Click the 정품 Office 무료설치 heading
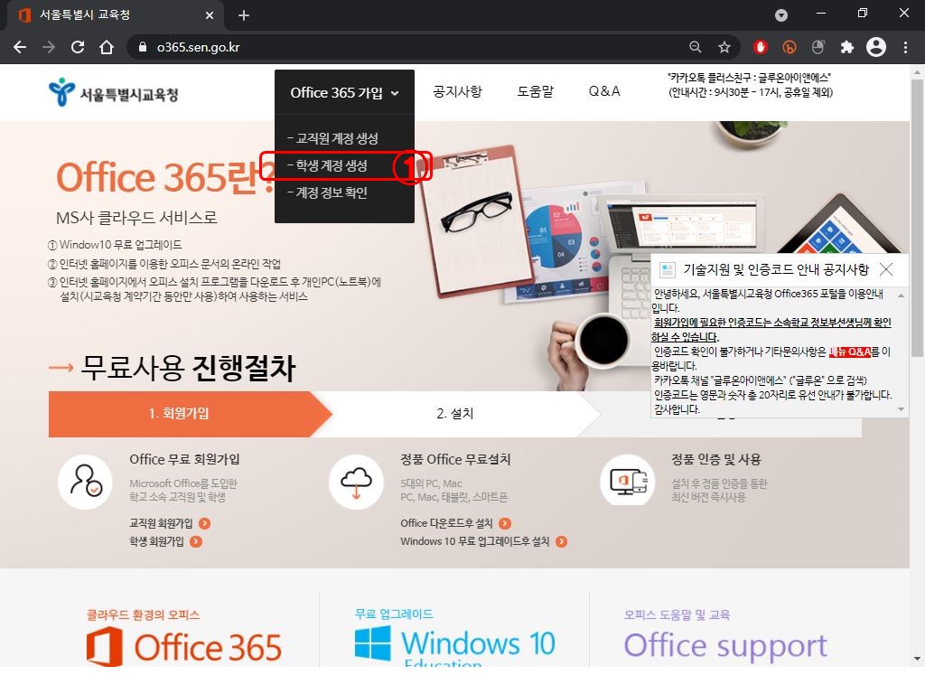Viewport: 925px width, 694px height. pos(455,459)
